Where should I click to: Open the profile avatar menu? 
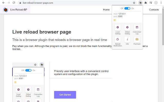click(x=156, y=3)
